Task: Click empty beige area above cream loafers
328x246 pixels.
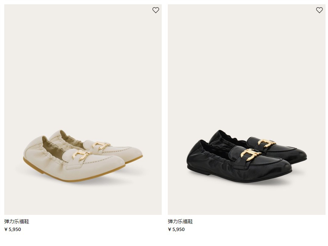Action: coord(83,63)
